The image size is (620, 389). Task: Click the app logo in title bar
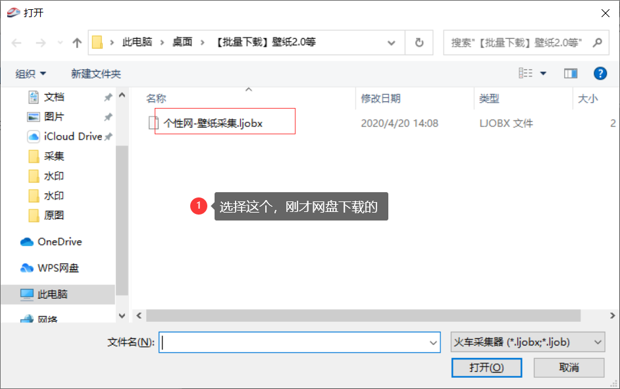pyautogui.click(x=13, y=13)
